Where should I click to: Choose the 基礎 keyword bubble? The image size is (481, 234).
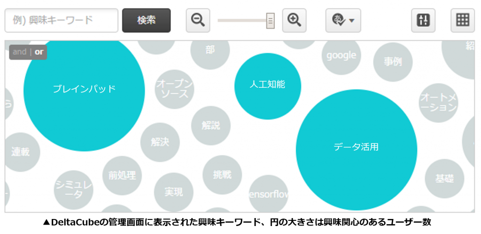(x=444, y=179)
